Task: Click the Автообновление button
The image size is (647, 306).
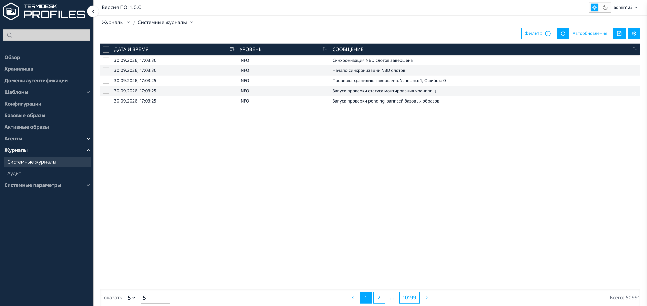Action: tap(590, 33)
